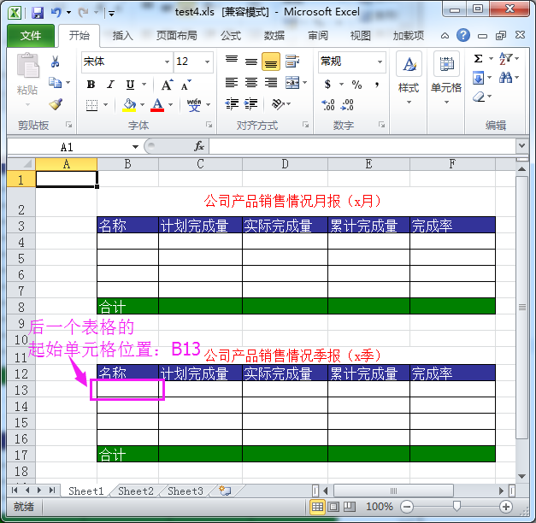Screen dimensions: 536x523
Task: Toggle bold formatting
Action: click(91, 85)
